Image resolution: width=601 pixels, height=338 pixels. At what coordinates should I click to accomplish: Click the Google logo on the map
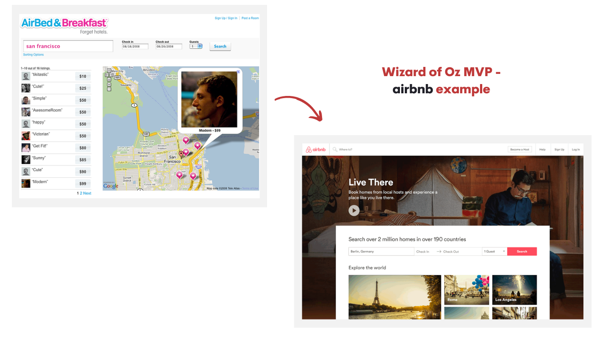click(x=111, y=186)
